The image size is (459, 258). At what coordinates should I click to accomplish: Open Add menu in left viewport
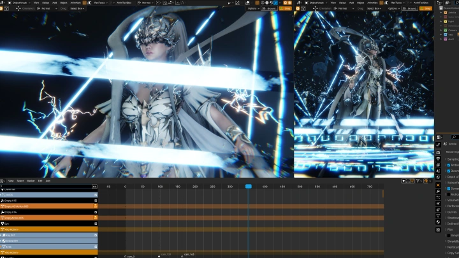(54, 3)
